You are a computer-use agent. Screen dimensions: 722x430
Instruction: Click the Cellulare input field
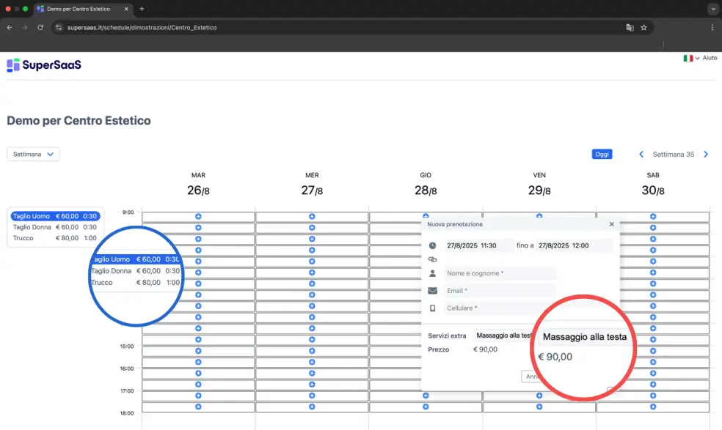point(500,308)
